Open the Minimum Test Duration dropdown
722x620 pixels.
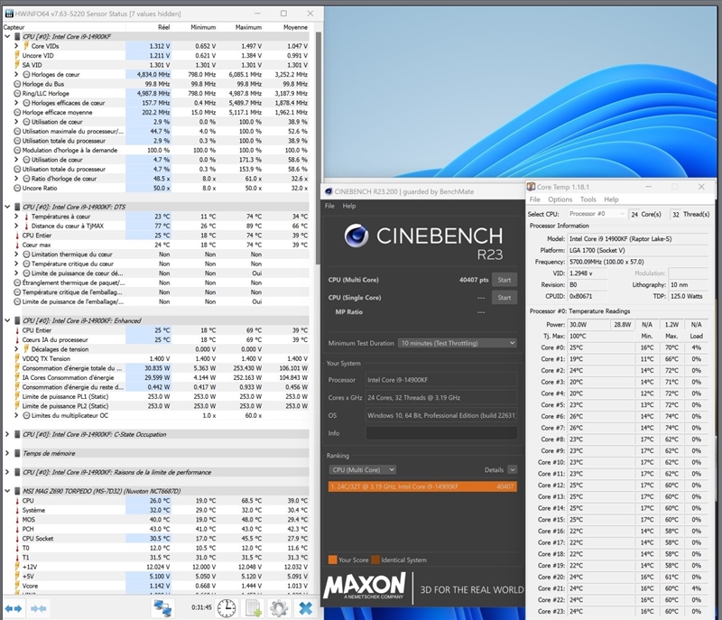click(460, 343)
